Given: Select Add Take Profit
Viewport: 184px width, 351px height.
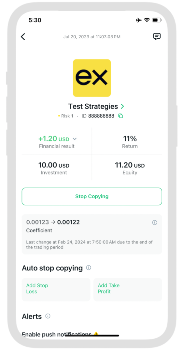Looking at the screenshot, I should point(128,290).
